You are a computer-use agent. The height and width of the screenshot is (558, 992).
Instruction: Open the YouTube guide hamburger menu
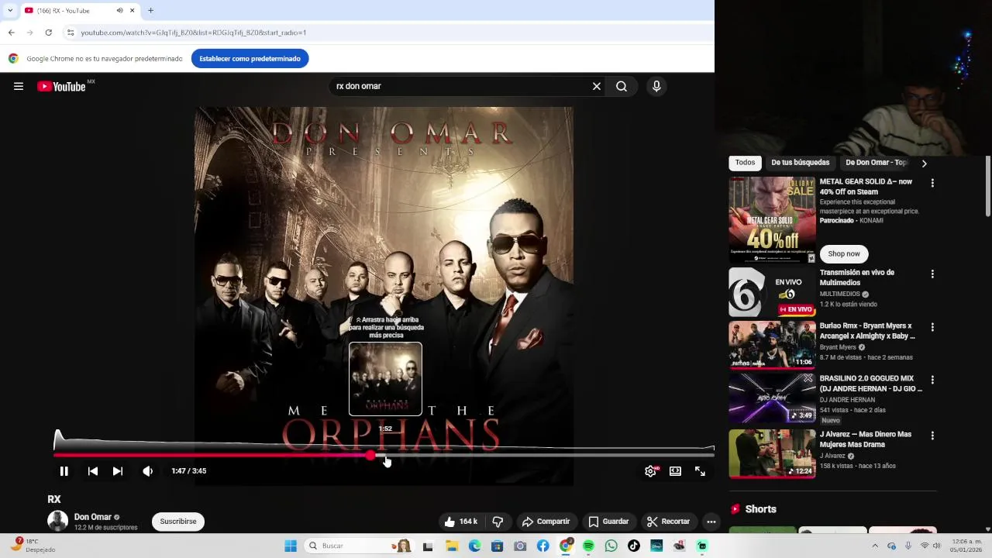pyautogui.click(x=19, y=86)
